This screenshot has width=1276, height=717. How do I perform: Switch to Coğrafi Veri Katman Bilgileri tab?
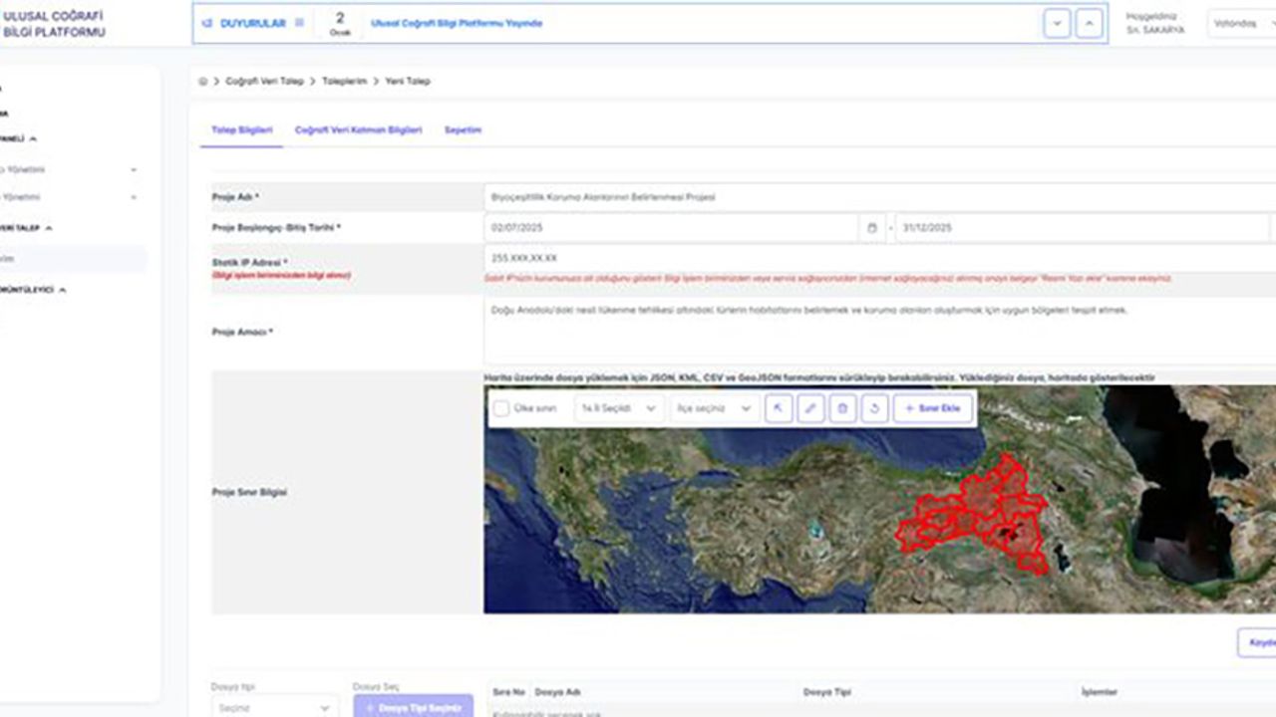[358, 130]
